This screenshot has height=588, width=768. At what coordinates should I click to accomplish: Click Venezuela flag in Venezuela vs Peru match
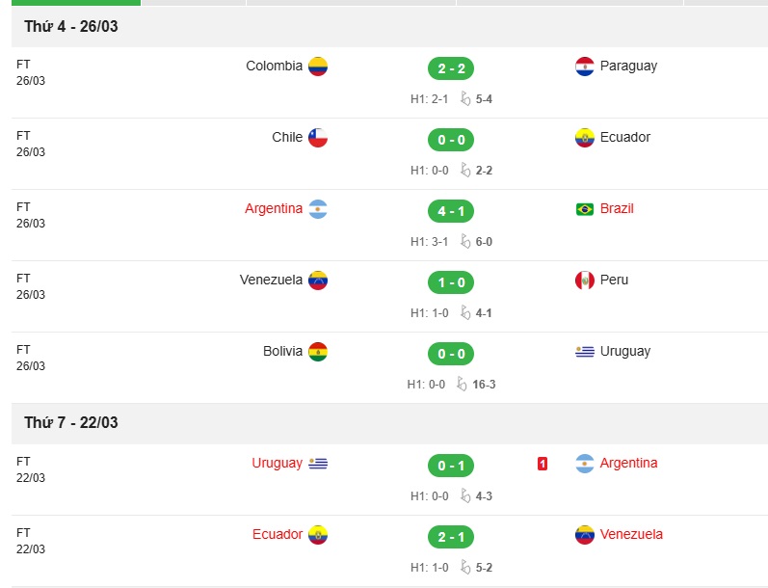(318, 281)
